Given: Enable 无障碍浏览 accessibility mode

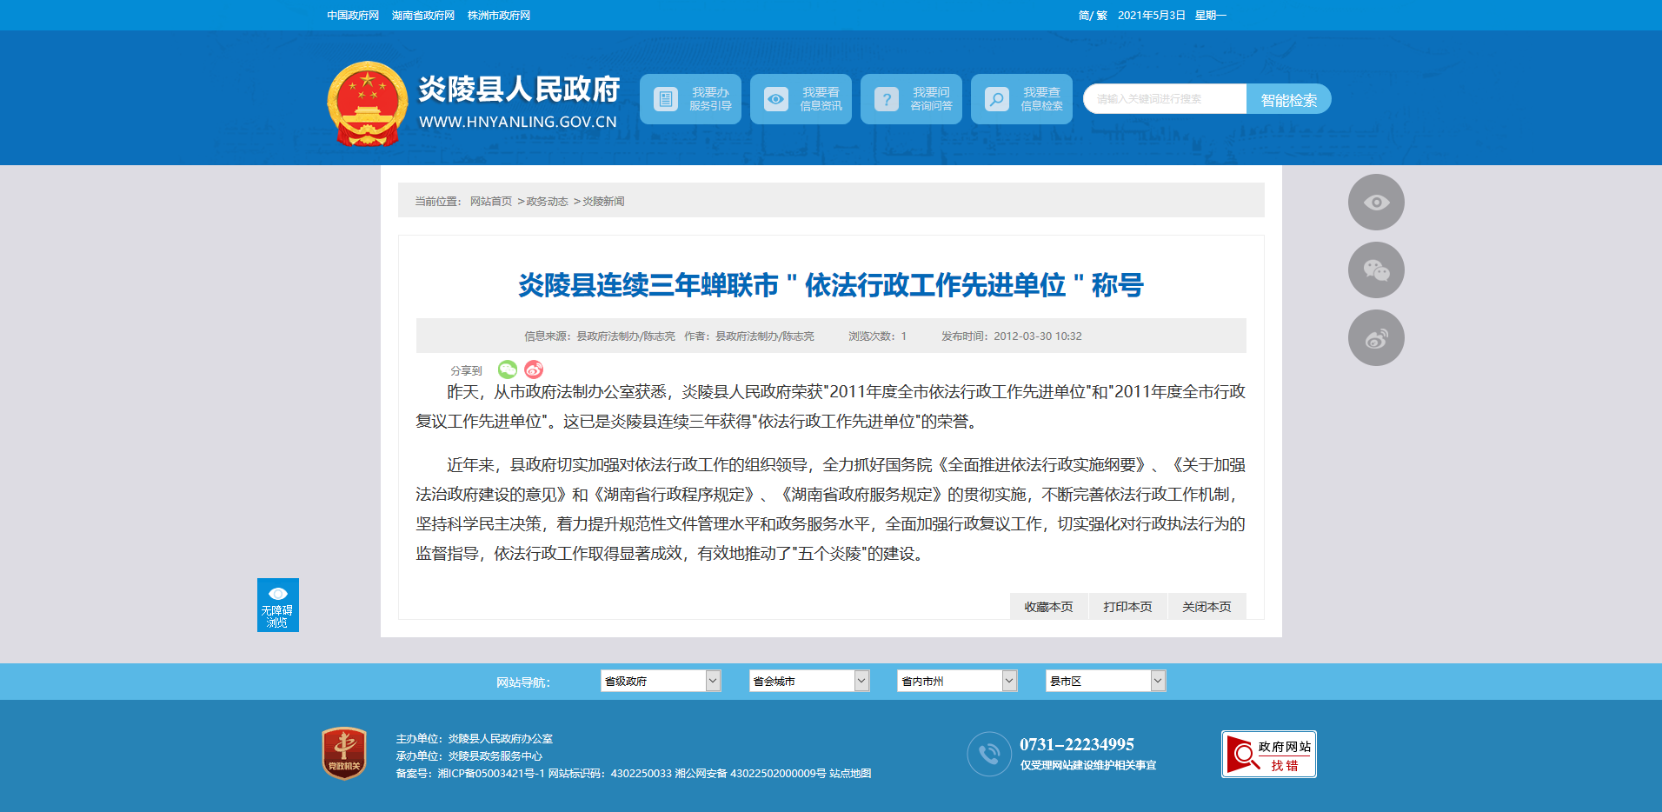Looking at the screenshot, I should tap(277, 605).
